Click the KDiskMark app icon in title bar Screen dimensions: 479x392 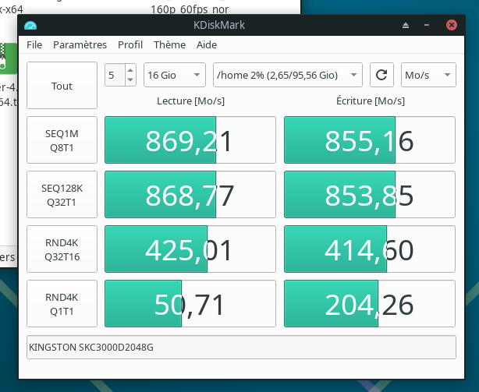[30, 26]
